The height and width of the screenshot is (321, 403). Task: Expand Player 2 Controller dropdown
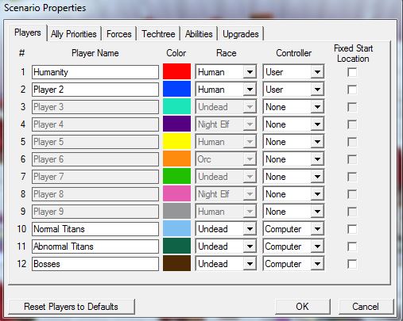tap(293, 90)
